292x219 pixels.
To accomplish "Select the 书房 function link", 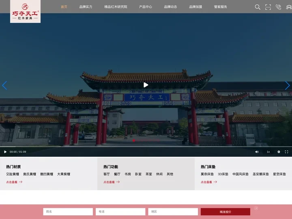I will coord(128,174).
